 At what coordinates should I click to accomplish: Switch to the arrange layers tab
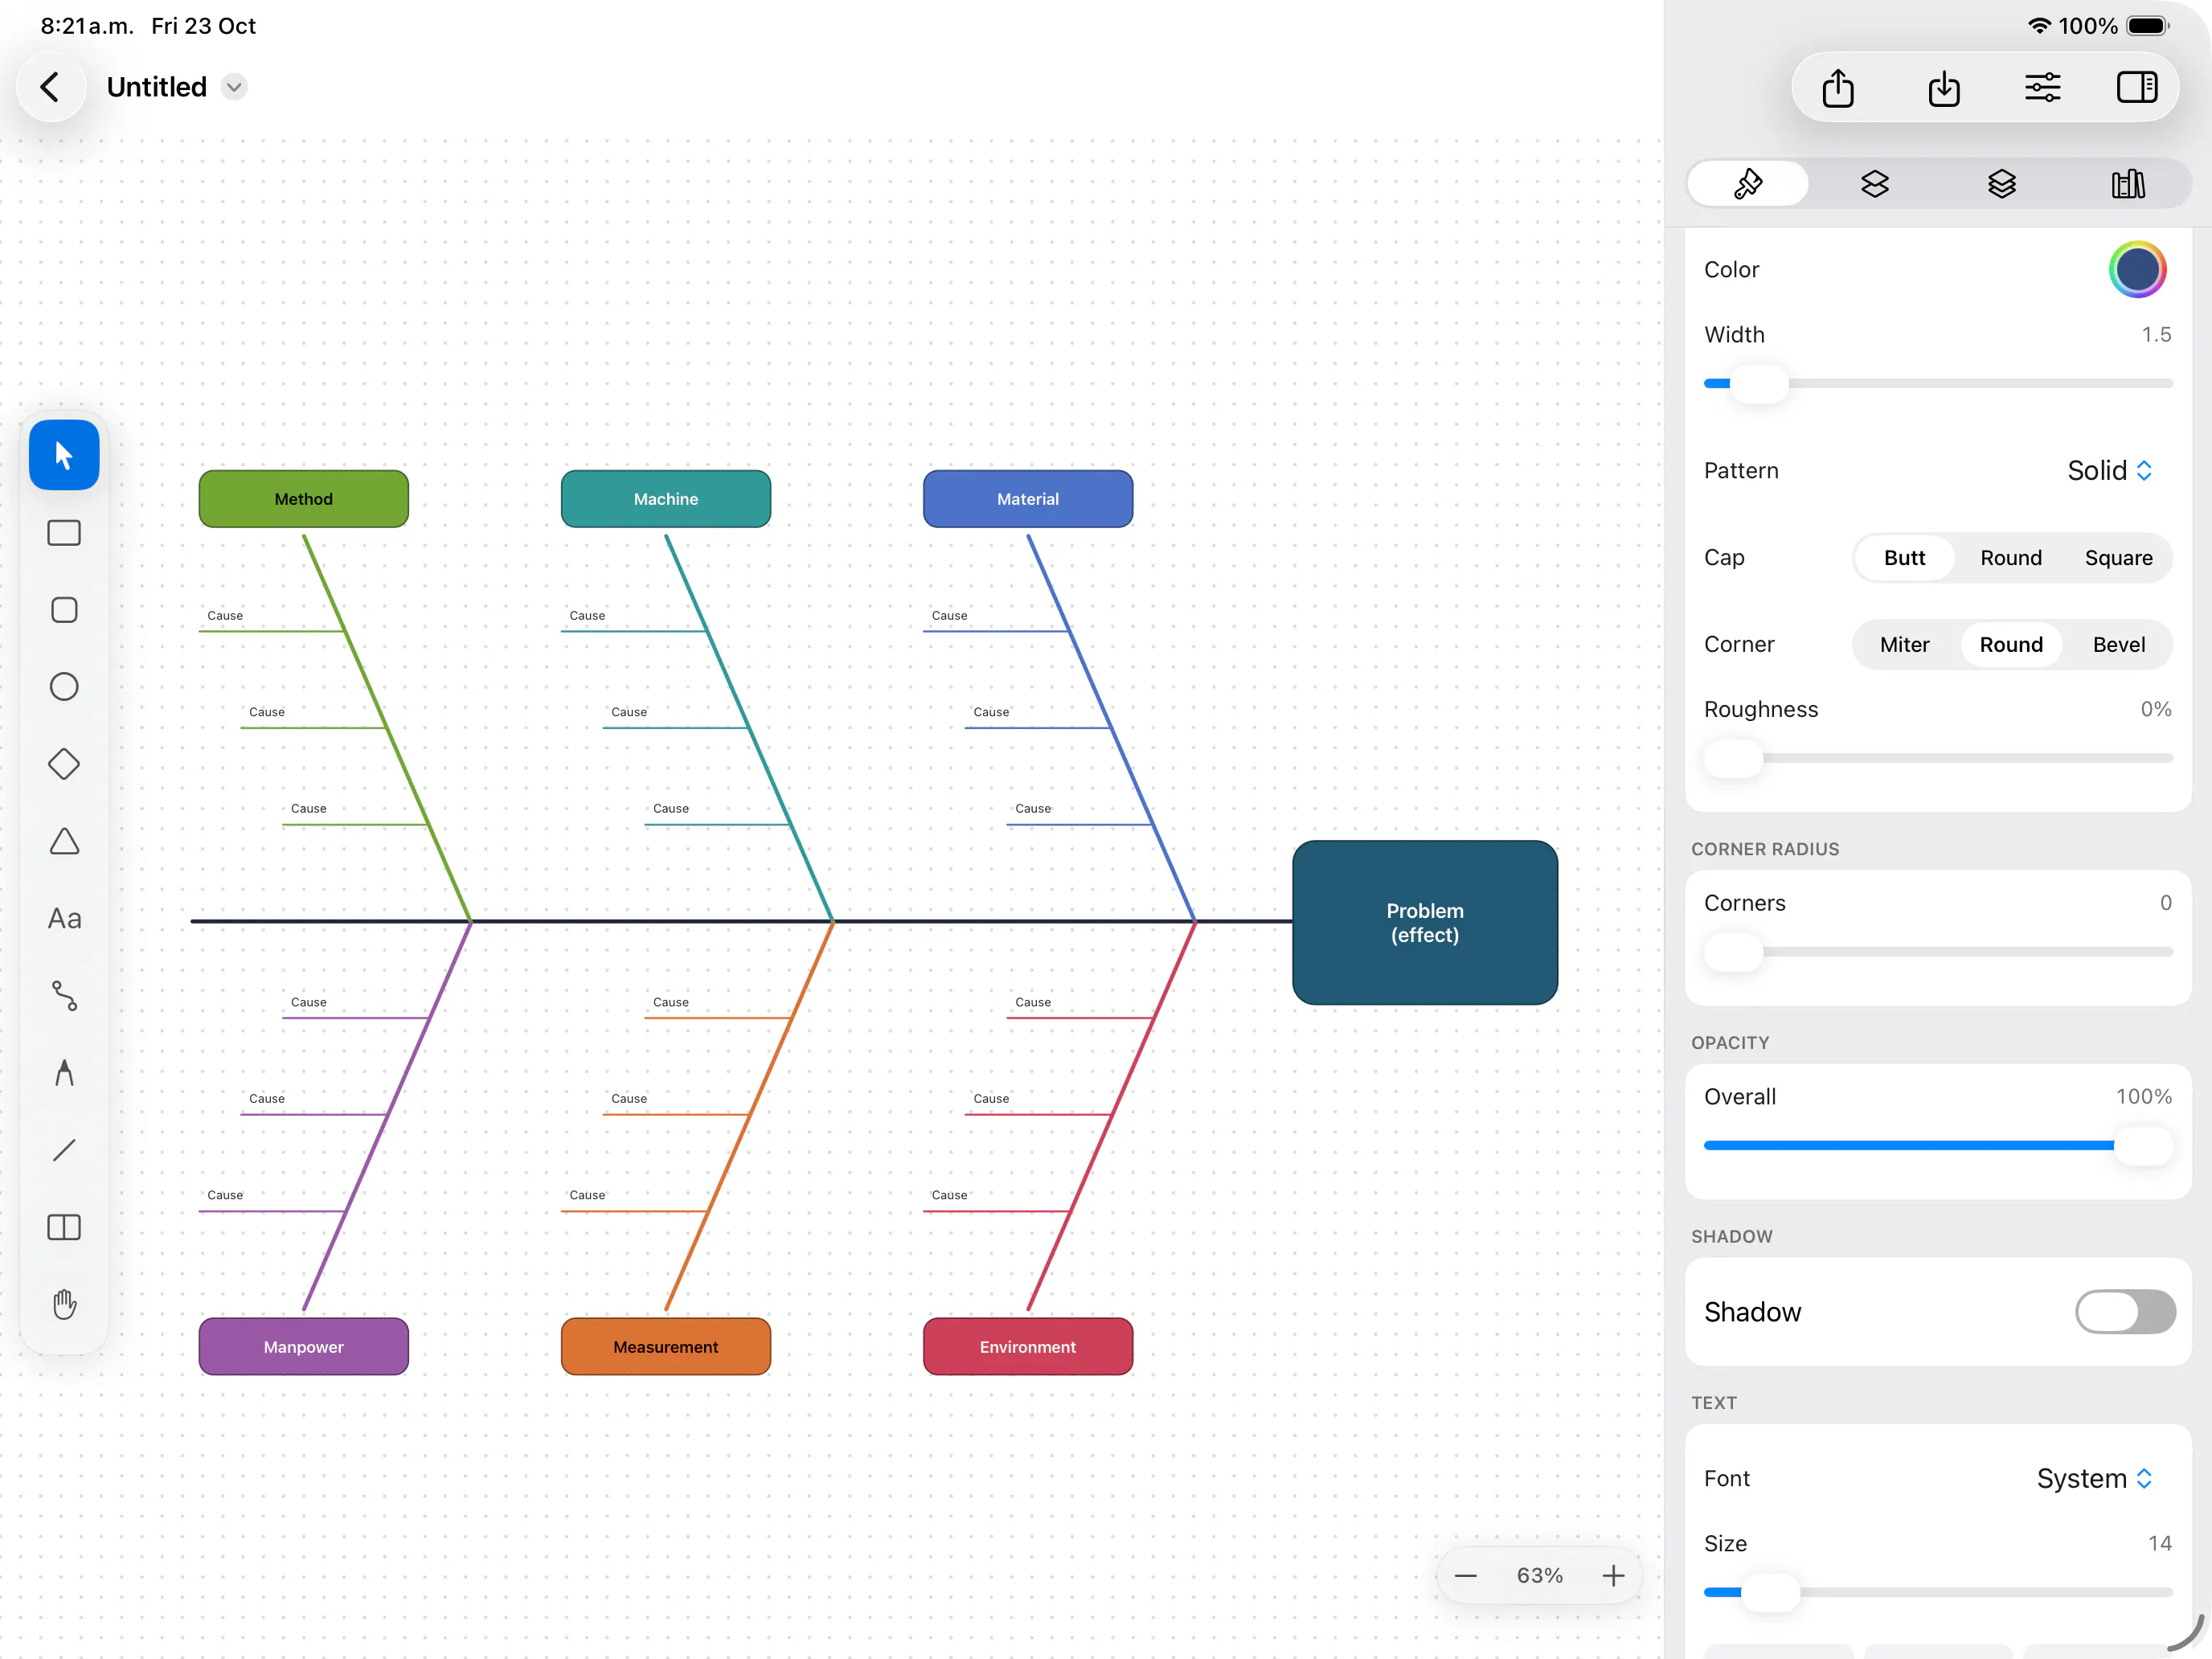[1875, 184]
